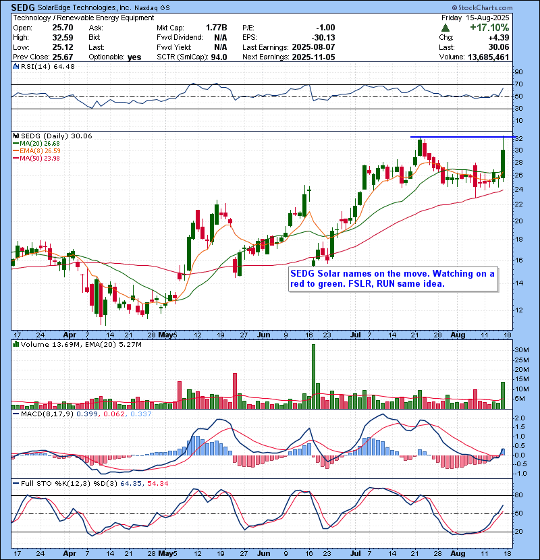Click the 80 level tick on the stochastic scale

click(518, 495)
